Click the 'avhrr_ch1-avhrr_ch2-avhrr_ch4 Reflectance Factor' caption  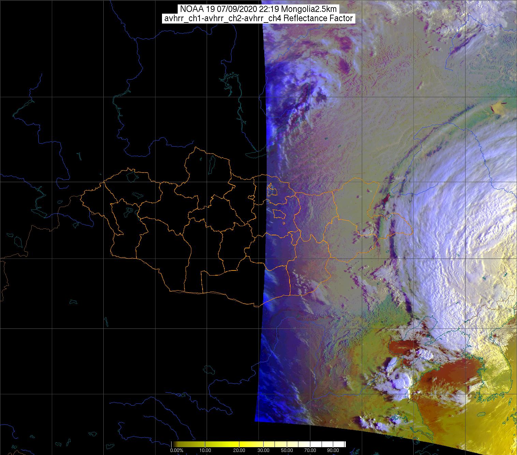[x=258, y=18]
